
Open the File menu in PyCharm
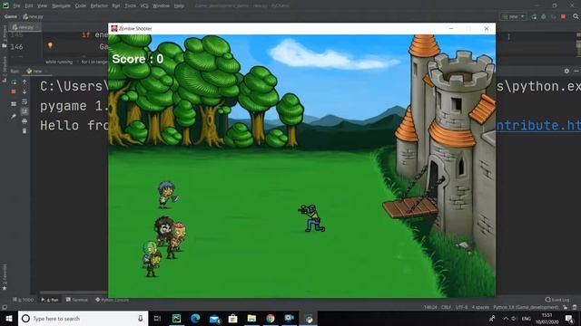(x=16, y=6)
